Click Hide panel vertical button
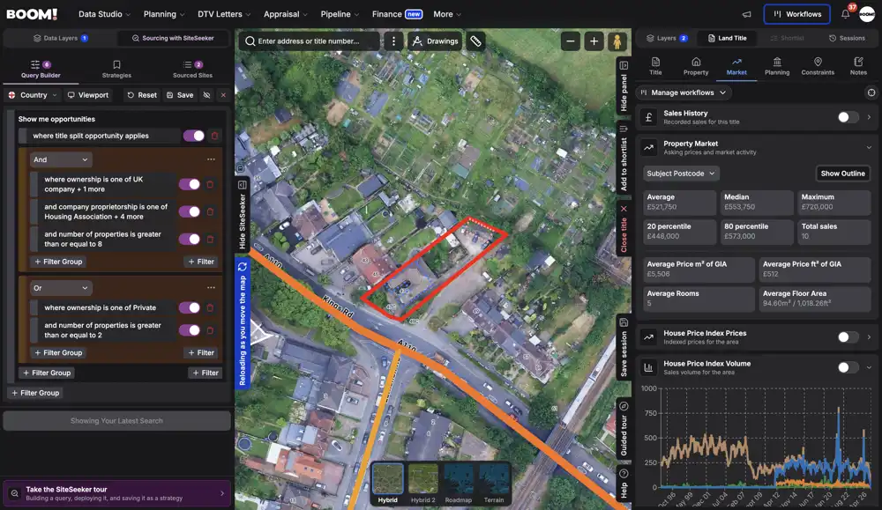882x510 pixels. pos(624,86)
